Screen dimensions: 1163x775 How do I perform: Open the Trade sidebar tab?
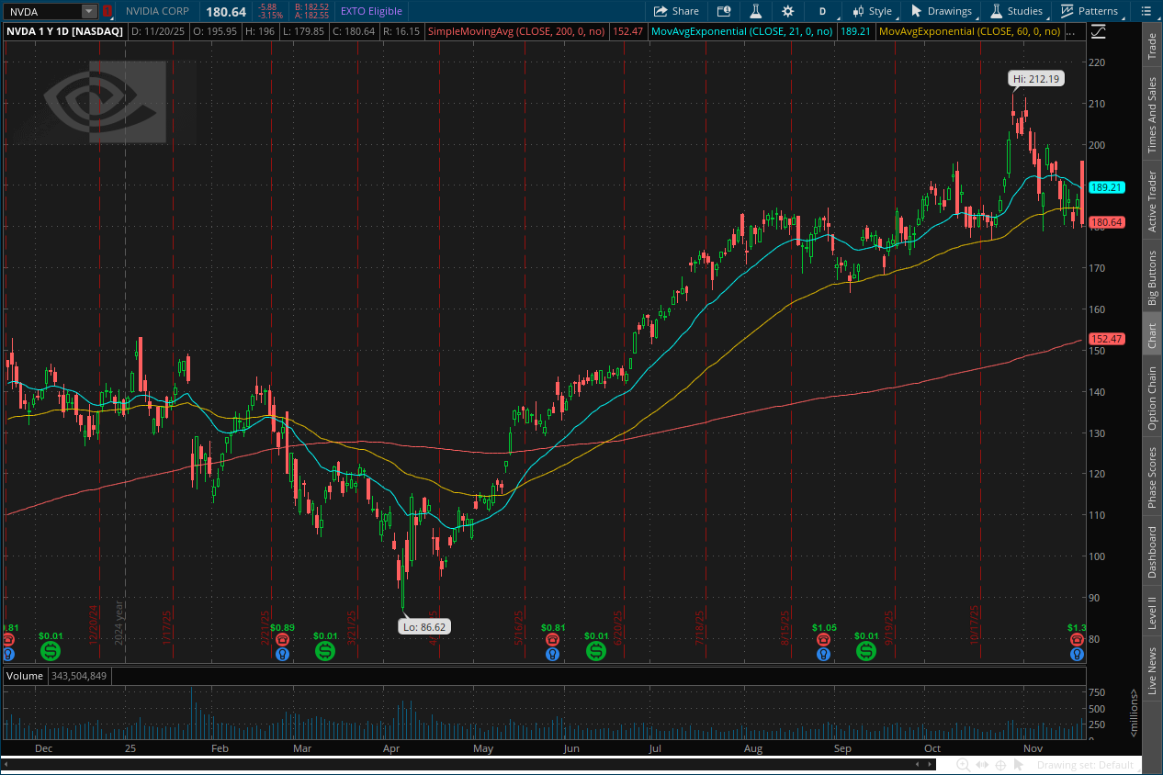click(1151, 46)
